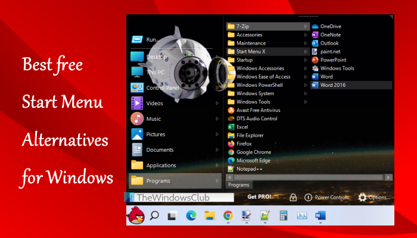The height and width of the screenshot is (238, 417).
Task: Click the Outlook icon
Action: [x=315, y=43]
